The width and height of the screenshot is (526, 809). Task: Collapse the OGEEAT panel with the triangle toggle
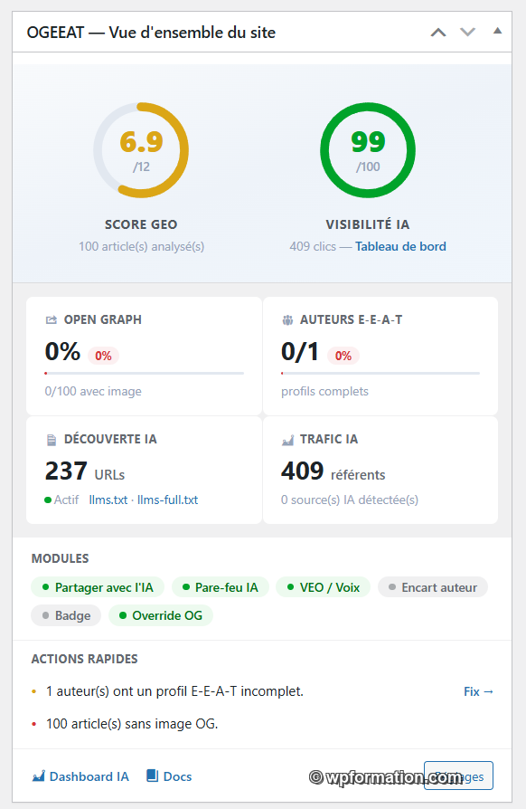497,31
